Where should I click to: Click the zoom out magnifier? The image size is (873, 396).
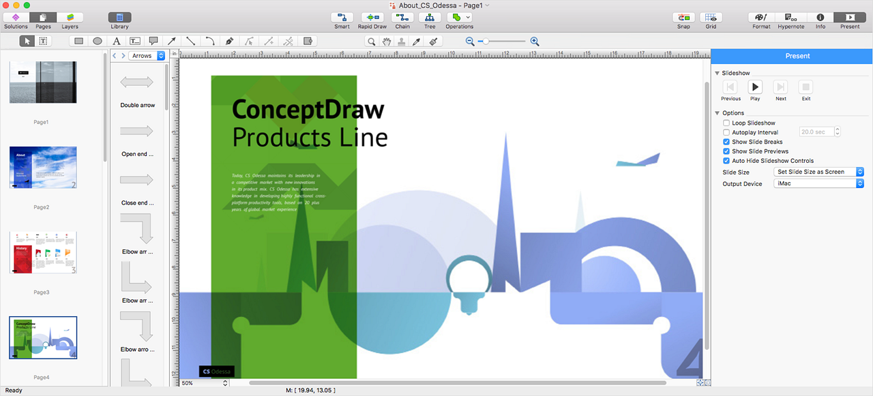pos(470,41)
